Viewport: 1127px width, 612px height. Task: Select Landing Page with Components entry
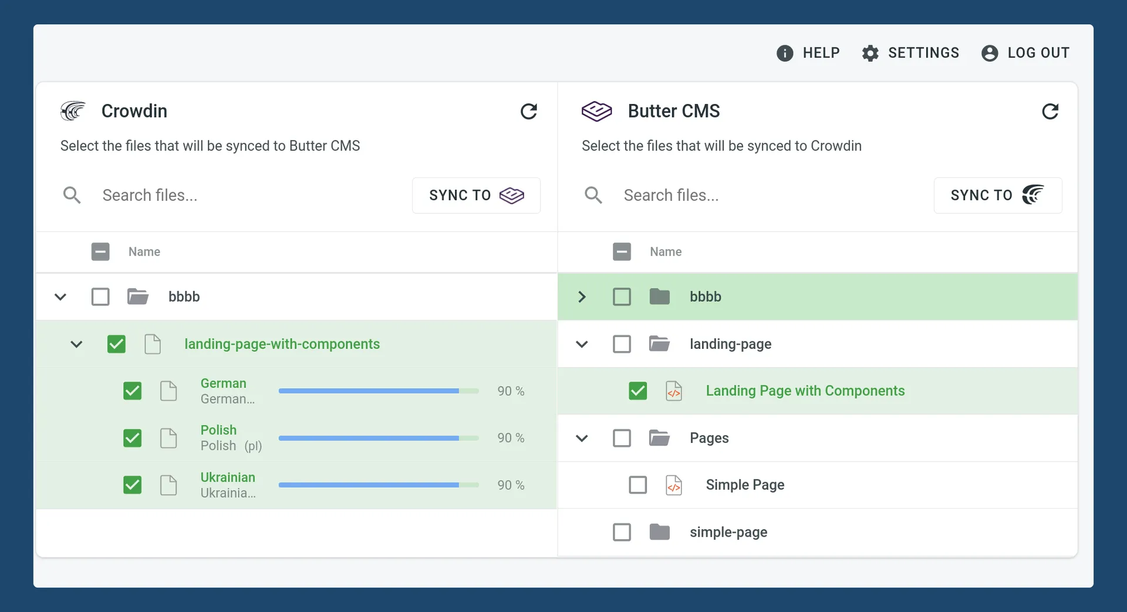(805, 391)
